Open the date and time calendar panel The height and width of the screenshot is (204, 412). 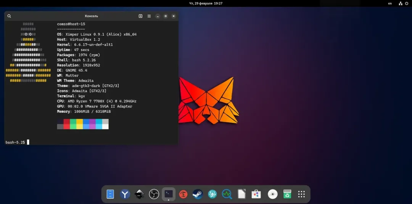[x=206, y=3]
